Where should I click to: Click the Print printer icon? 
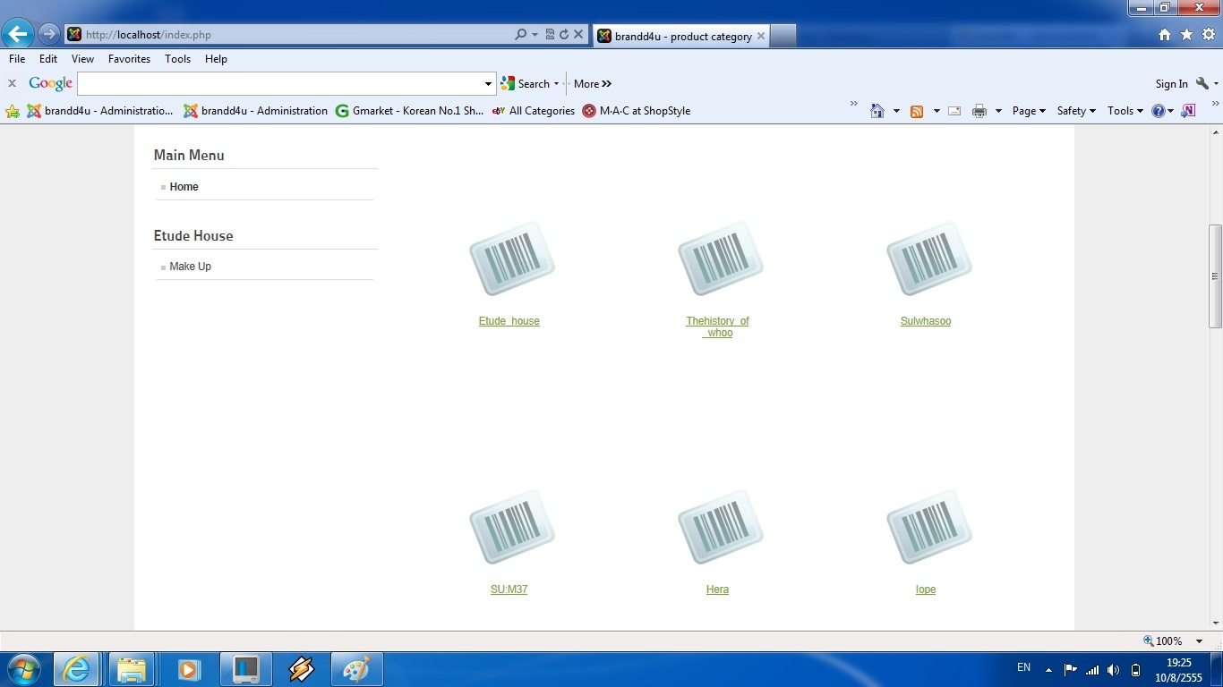(979, 111)
